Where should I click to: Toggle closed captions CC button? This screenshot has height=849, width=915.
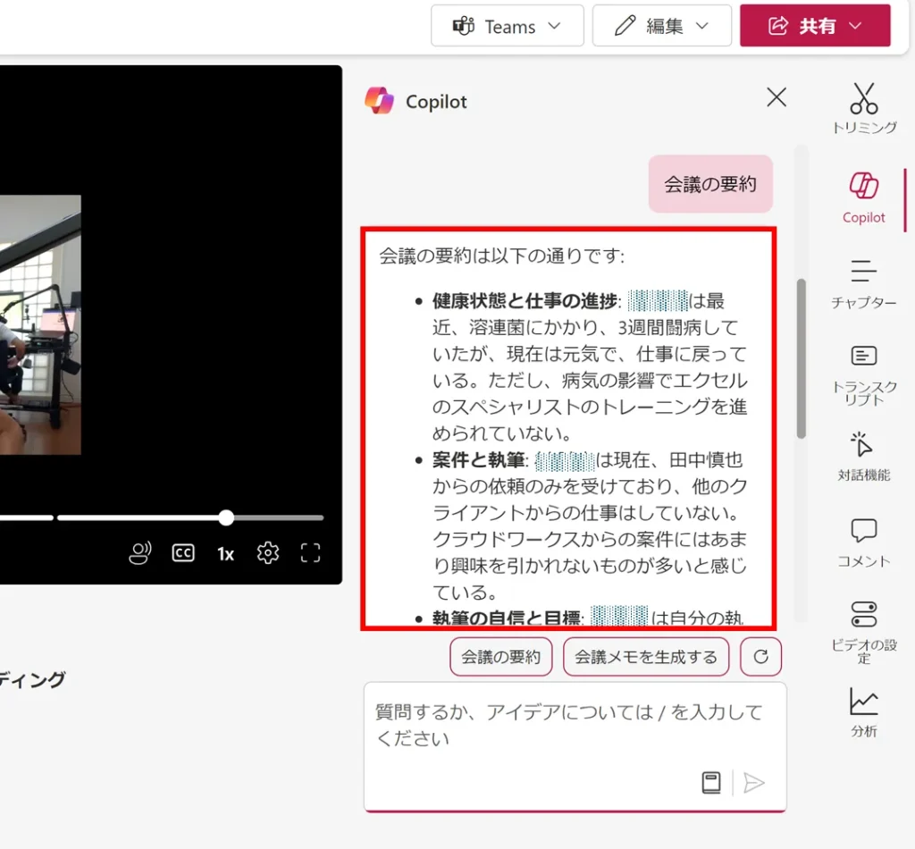(183, 553)
